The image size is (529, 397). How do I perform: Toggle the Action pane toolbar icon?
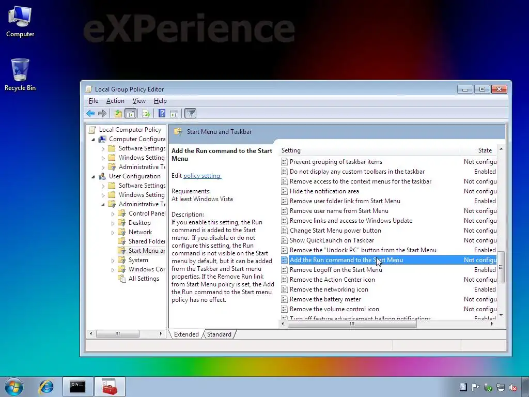[x=174, y=113]
